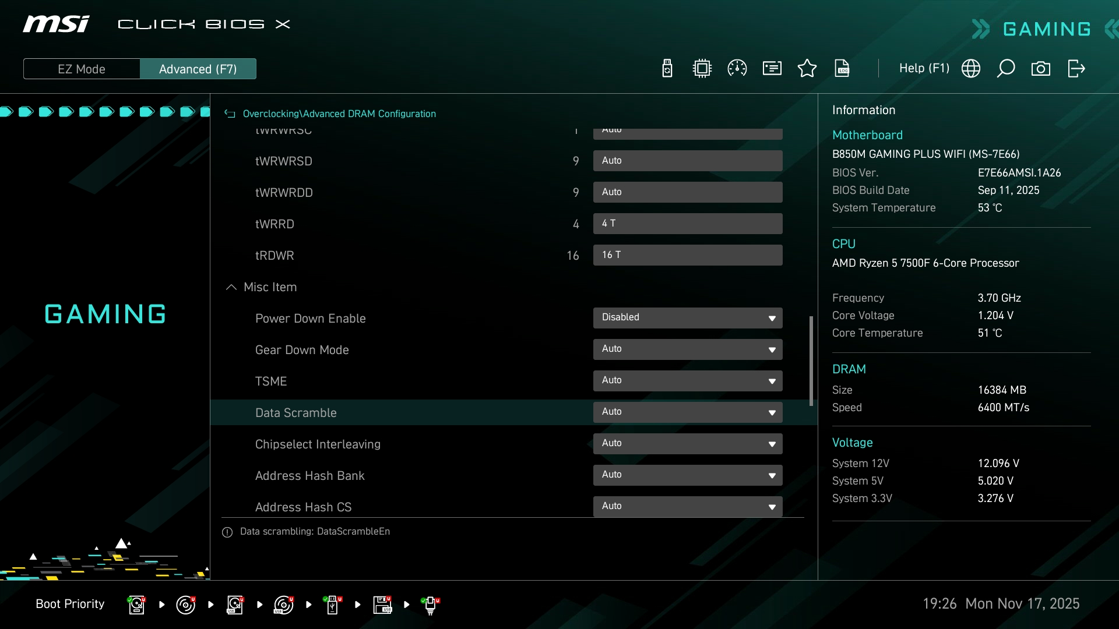Click the settings list vertical scrollbar

point(811,361)
